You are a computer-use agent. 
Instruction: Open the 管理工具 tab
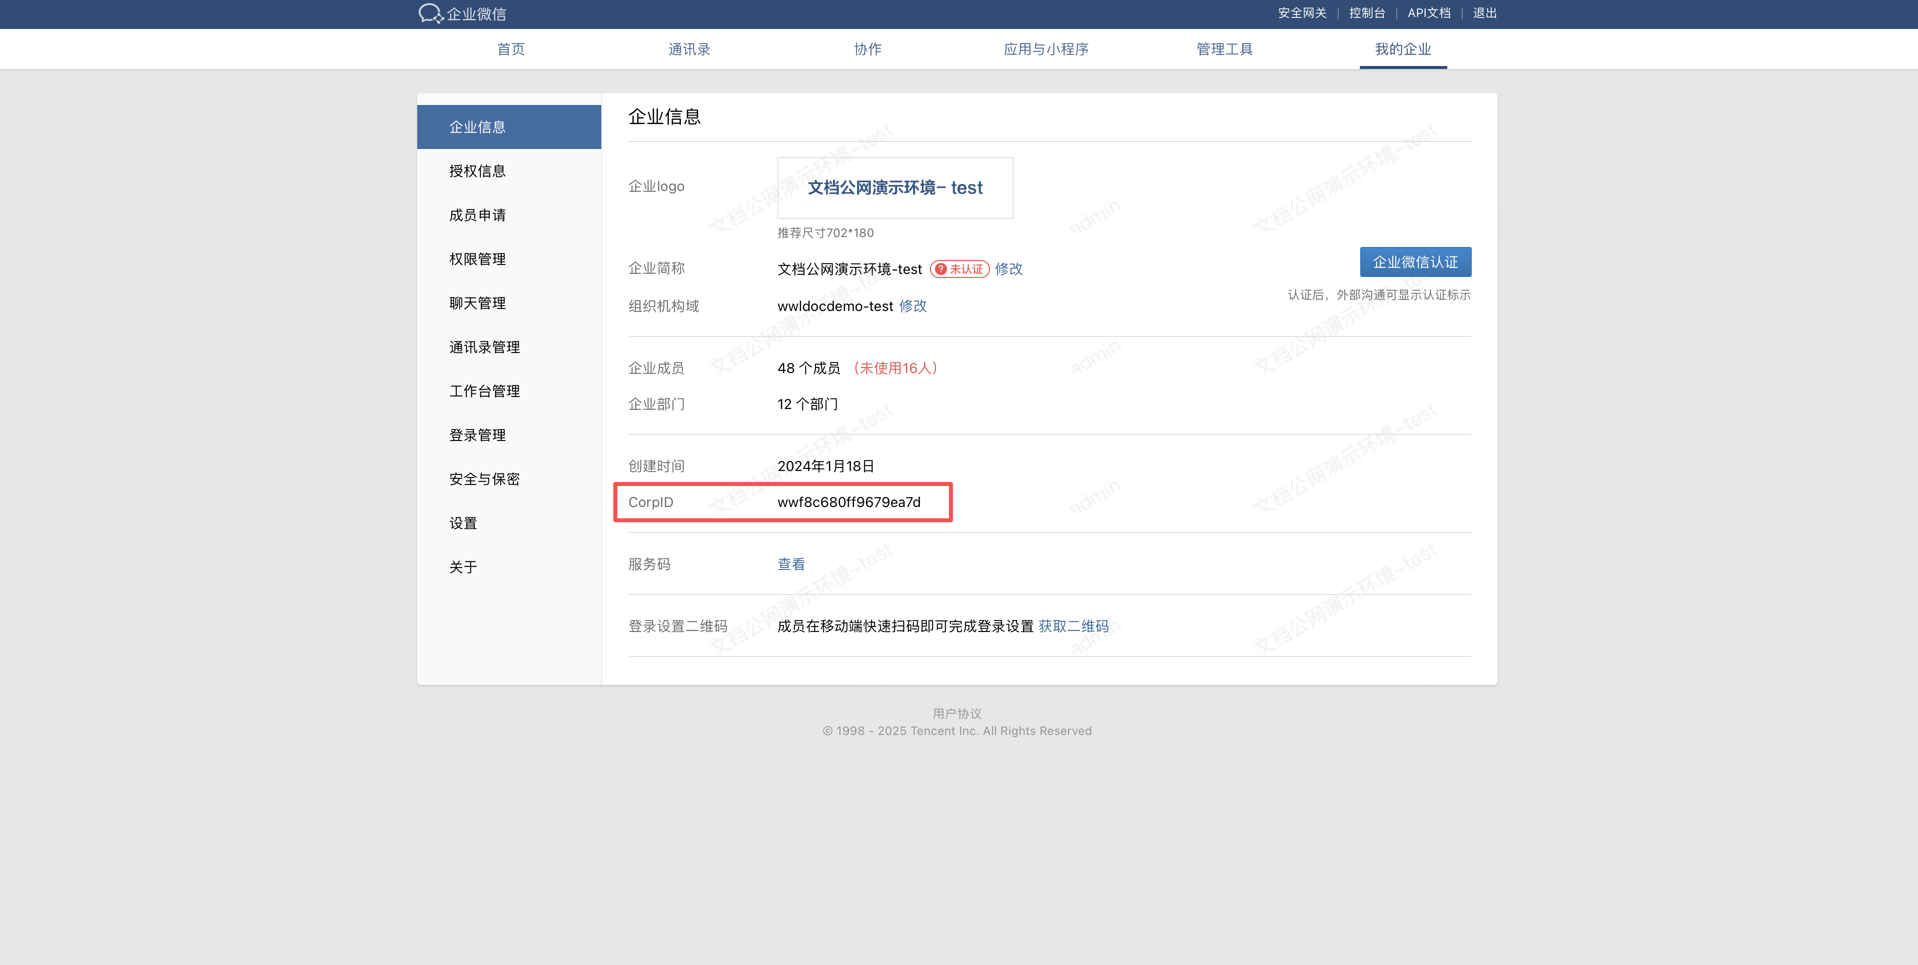click(x=1224, y=49)
